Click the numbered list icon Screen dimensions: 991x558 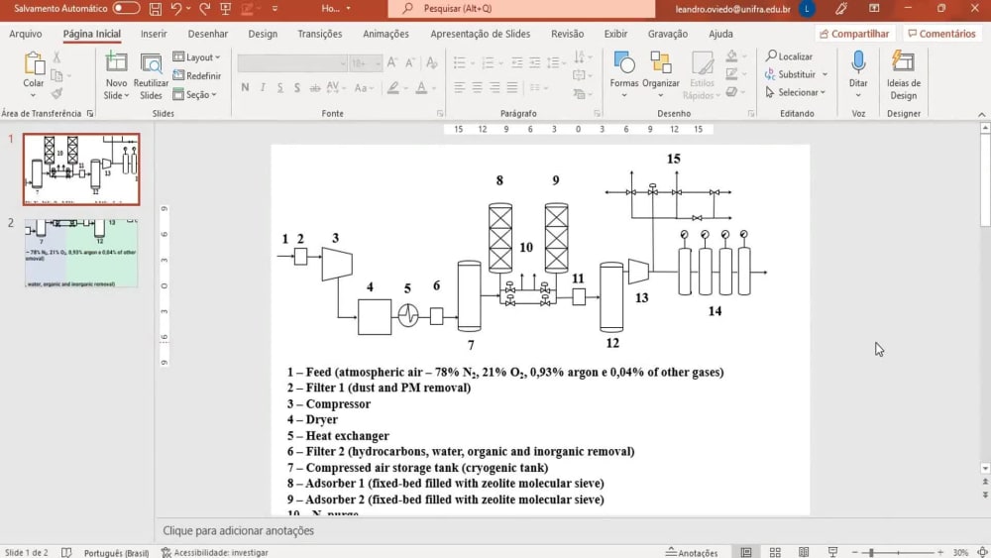tap(488, 62)
